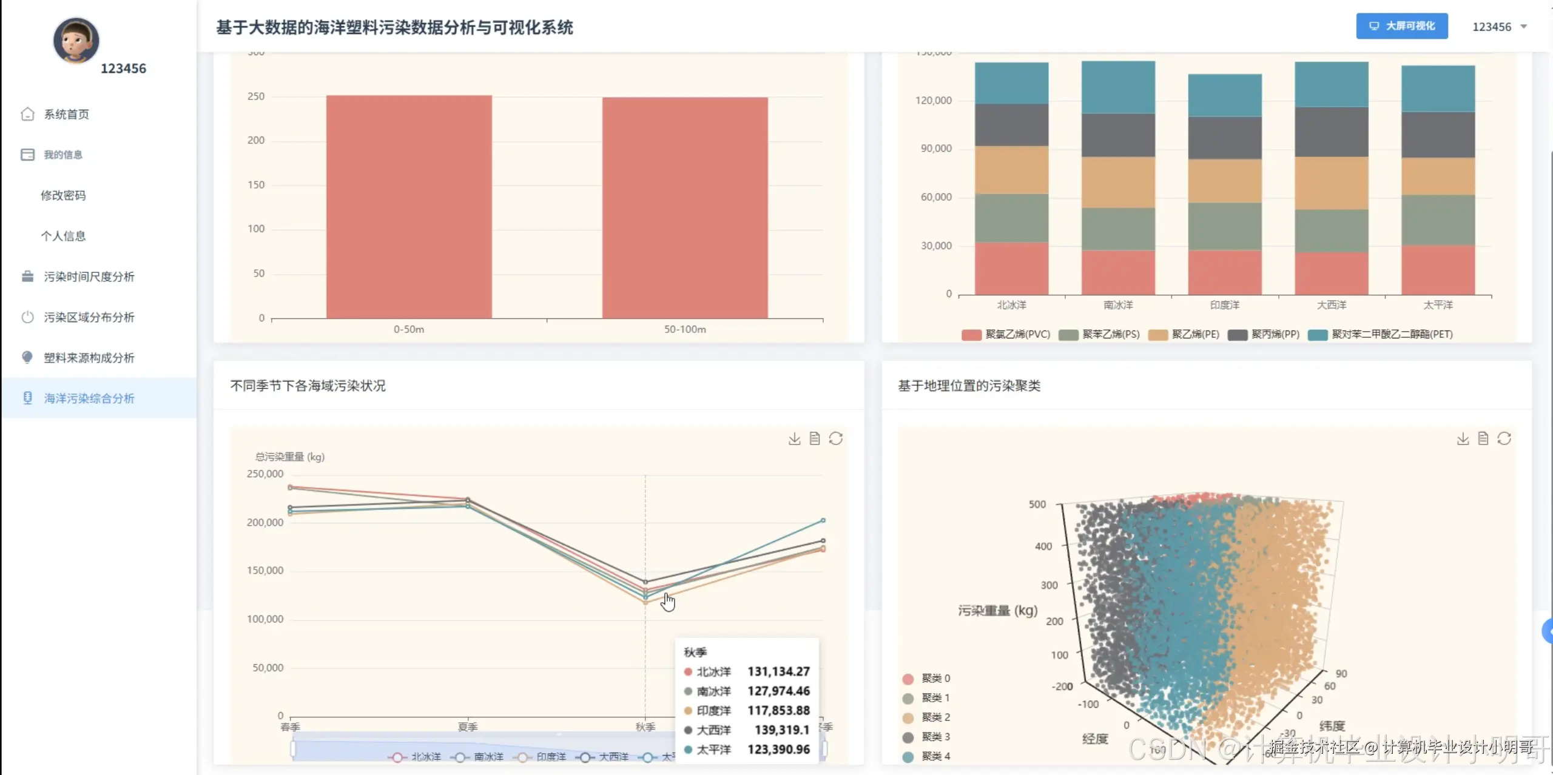Click home icon beside 系统首页

click(27, 114)
